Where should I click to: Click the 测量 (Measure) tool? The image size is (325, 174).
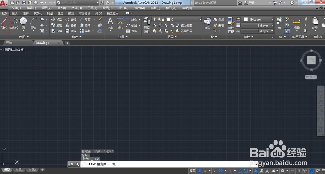pos(297,24)
